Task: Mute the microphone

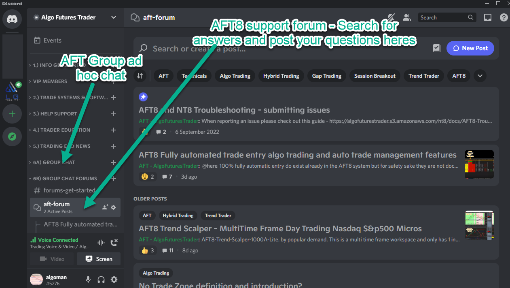Action: coord(88,279)
